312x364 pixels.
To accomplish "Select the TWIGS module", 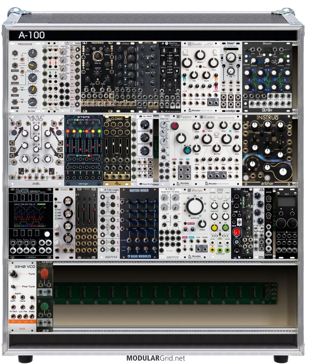I will pos(86,223).
